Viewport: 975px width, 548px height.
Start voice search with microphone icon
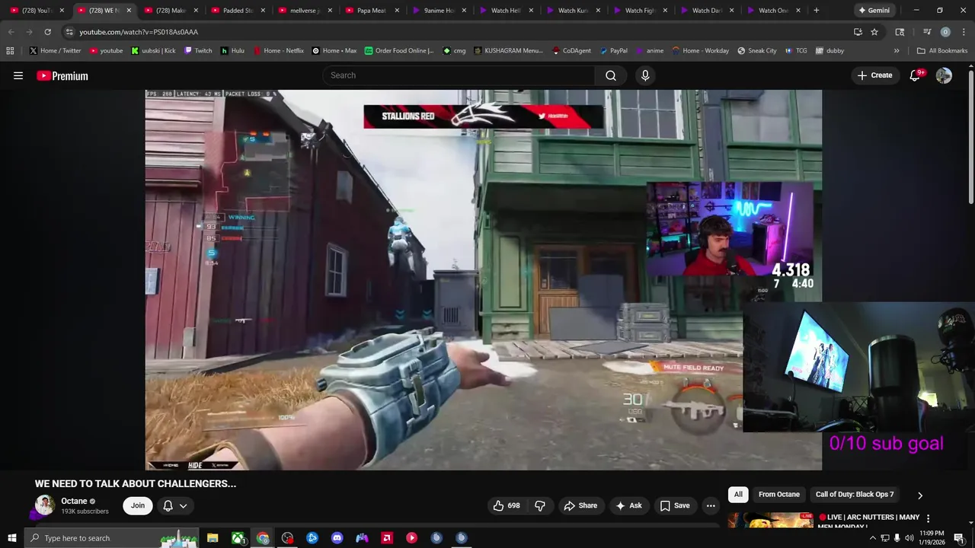(x=645, y=75)
